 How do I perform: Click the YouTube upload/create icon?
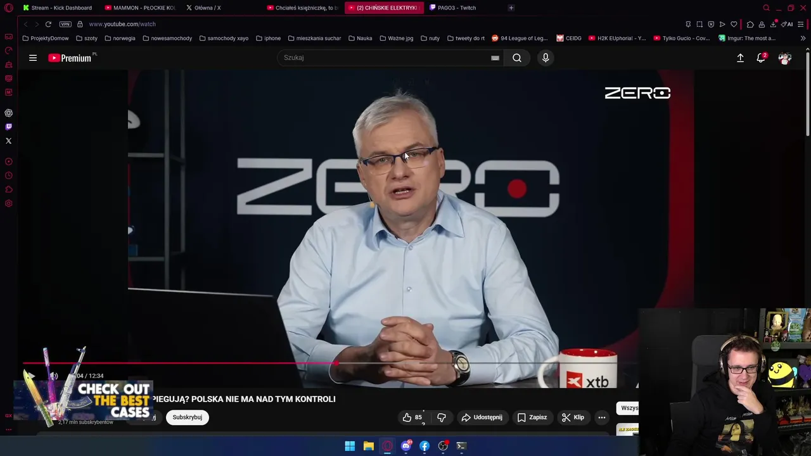coord(740,58)
